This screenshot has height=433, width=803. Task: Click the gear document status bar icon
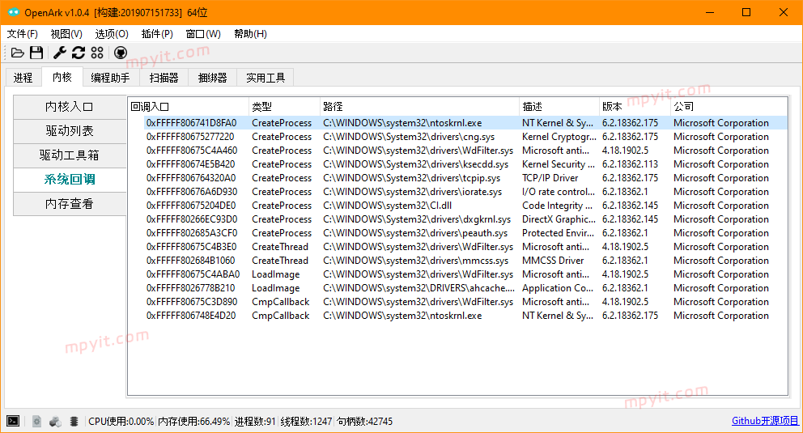click(x=36, y=421)
